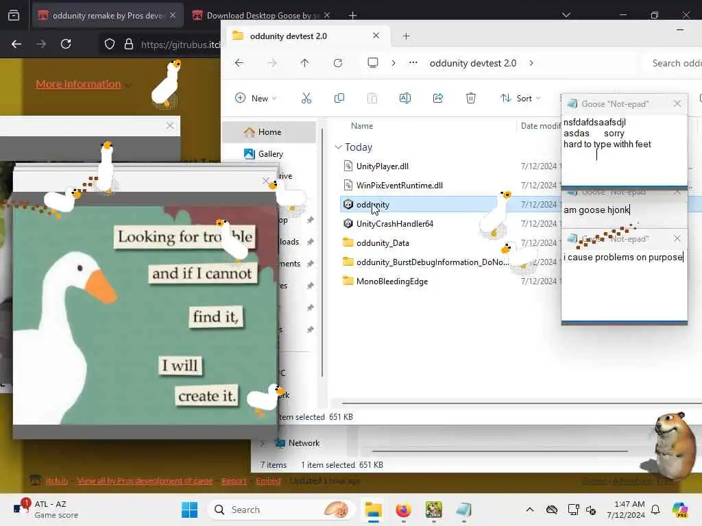702x526 pixels.
Task: Click the Share icon in Explorer toolbar
Action: pyautogui.click(x=438, y=98)
